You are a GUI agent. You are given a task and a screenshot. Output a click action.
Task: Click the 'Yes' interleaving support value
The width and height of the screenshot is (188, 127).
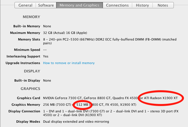click(46, 56)
